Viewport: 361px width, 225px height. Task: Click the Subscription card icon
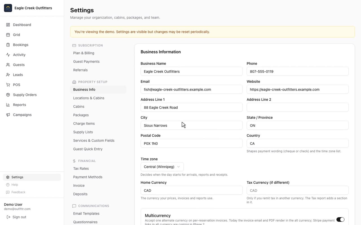(x=74, y=45)
